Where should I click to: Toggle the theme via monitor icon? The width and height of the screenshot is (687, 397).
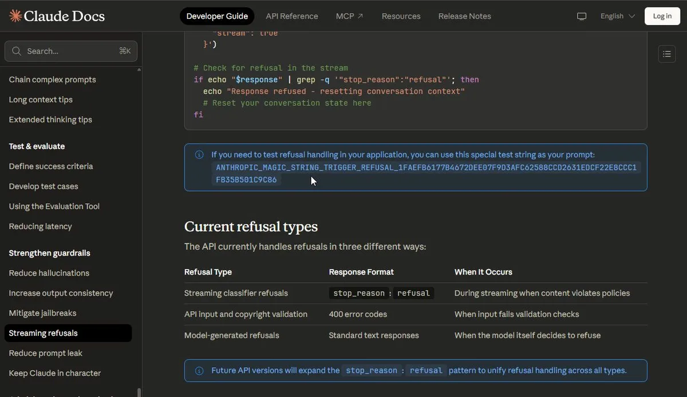[x=582, y=16]
